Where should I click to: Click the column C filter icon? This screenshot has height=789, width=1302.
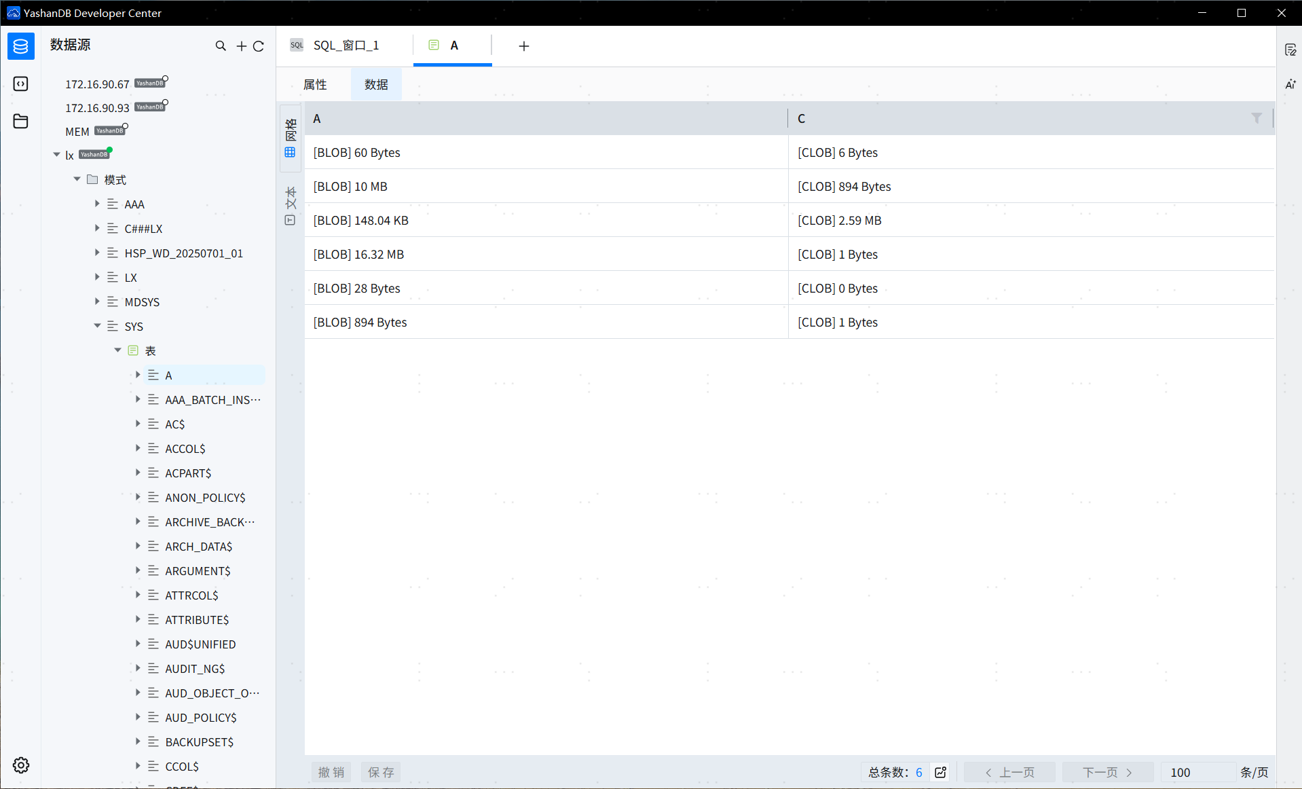1257,118
